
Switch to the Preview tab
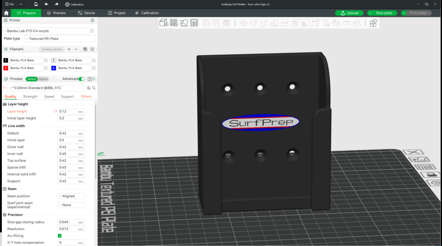point(56,13)
